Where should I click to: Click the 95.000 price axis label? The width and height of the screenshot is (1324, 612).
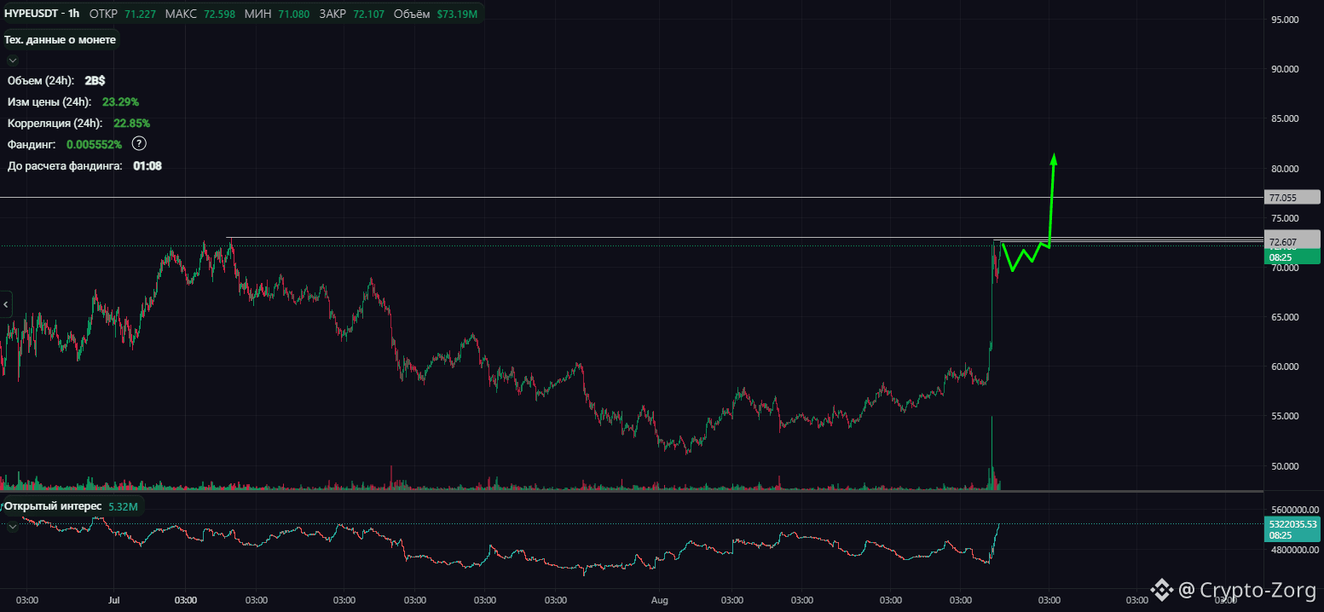1284,20
